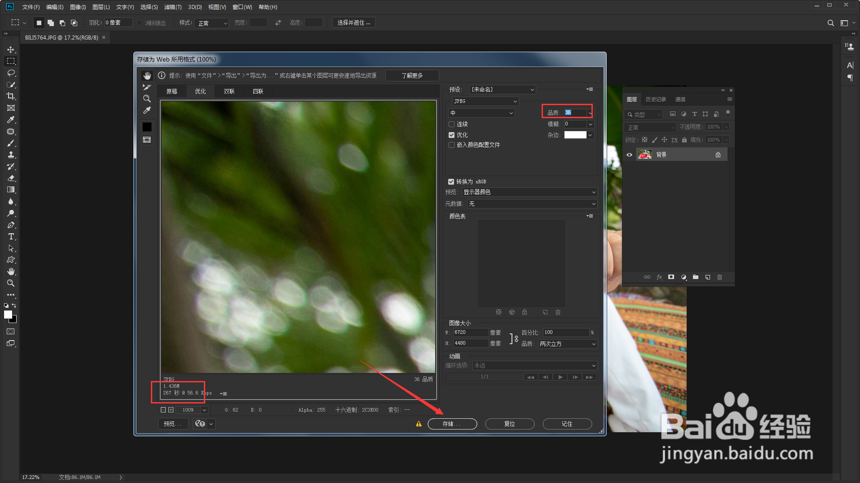Switch to the 双联 two-up tab
The height and width of the screenshot is (483, 860).
229,91
